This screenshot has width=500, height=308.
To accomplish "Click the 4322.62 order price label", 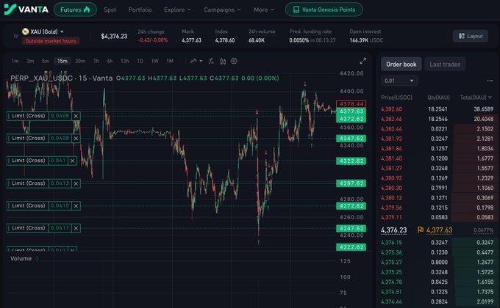I will click(x=351, y=161).
